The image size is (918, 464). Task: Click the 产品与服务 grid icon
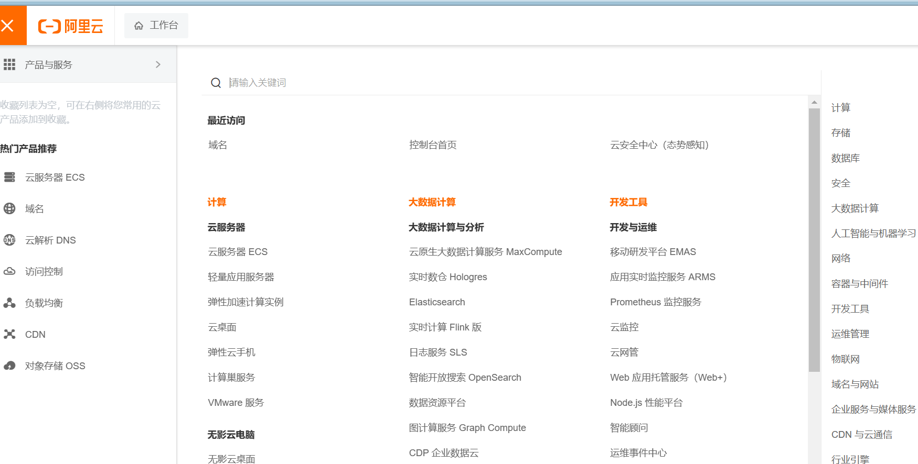pos(9,64)
